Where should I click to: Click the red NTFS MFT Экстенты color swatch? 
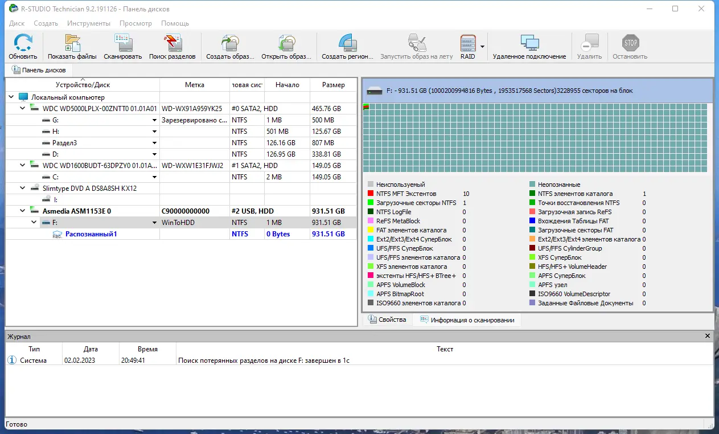click(x=370, y=193)
